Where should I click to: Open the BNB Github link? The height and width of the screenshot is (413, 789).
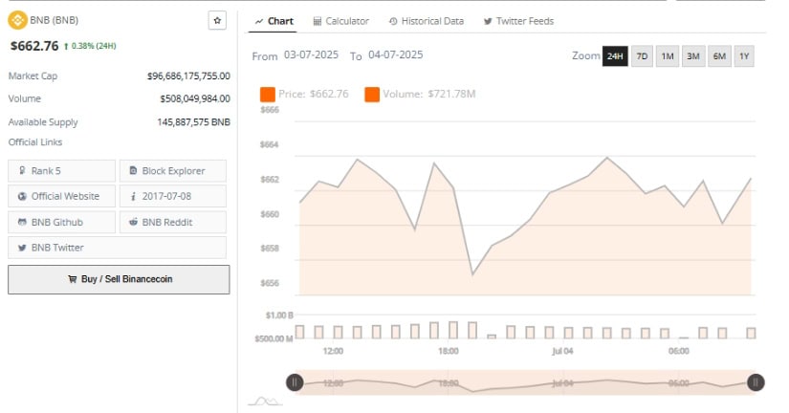point(61,222)
